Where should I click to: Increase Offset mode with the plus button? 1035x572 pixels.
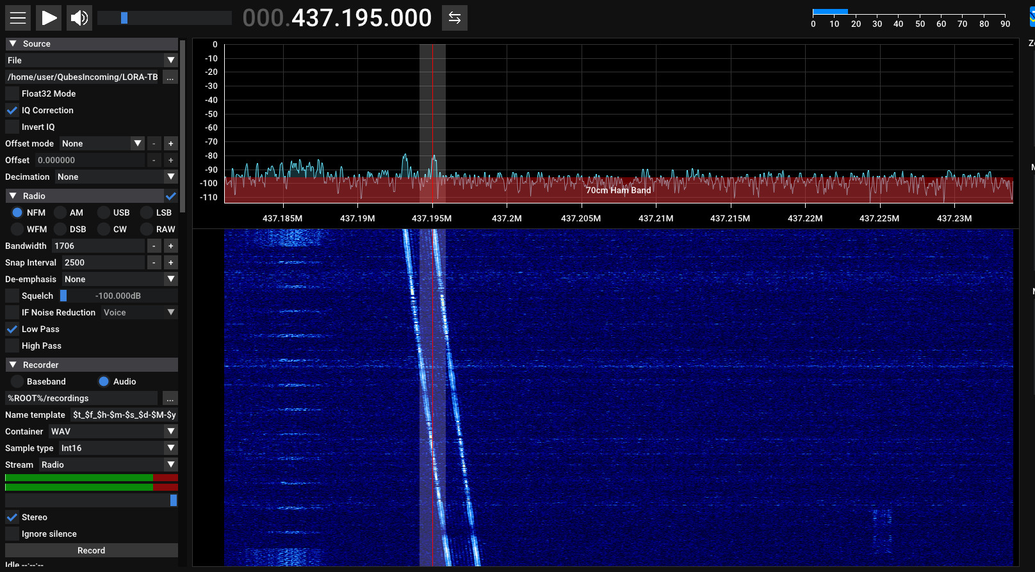[x=170, y=144]
